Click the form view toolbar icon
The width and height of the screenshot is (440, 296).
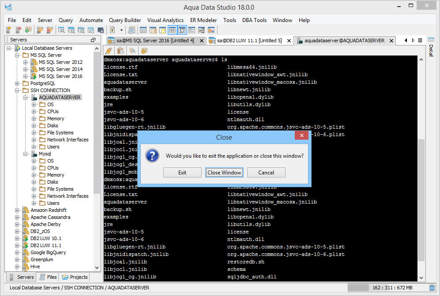(x=192, y=30)
